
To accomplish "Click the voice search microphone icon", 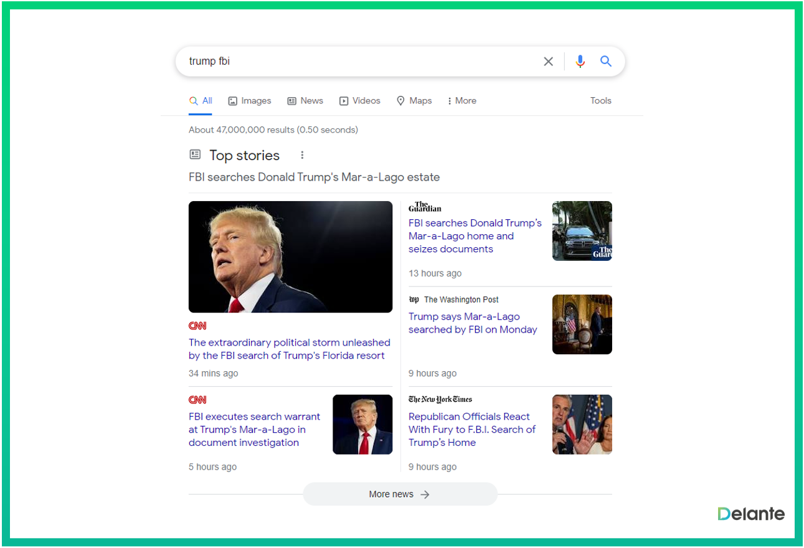I will pyautogui.click(x=580, y=62).
